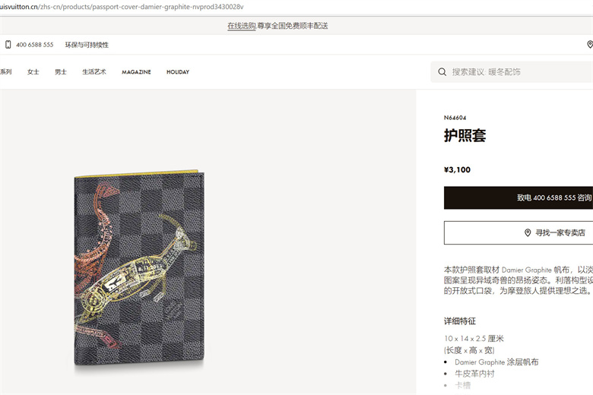593x395 pixels.
Task: Click into the 搜索建议 search field
Action: [x=512, y=72]
